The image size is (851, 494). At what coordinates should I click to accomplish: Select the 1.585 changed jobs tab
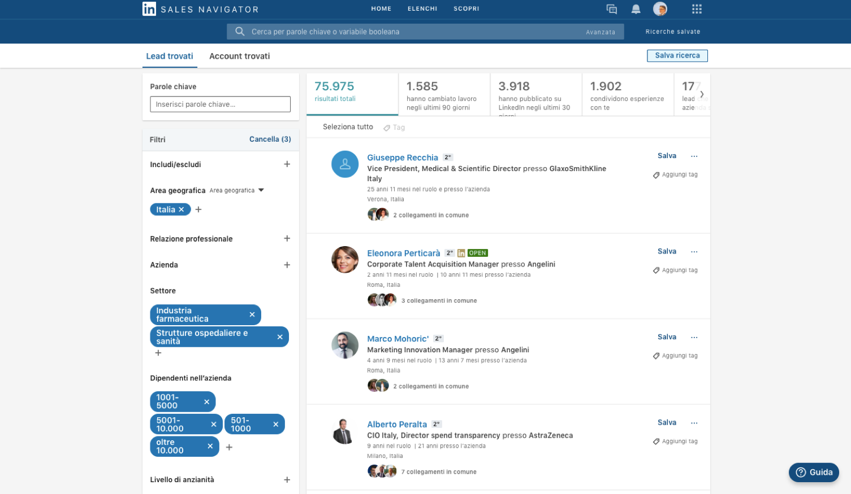click(444, 94)
